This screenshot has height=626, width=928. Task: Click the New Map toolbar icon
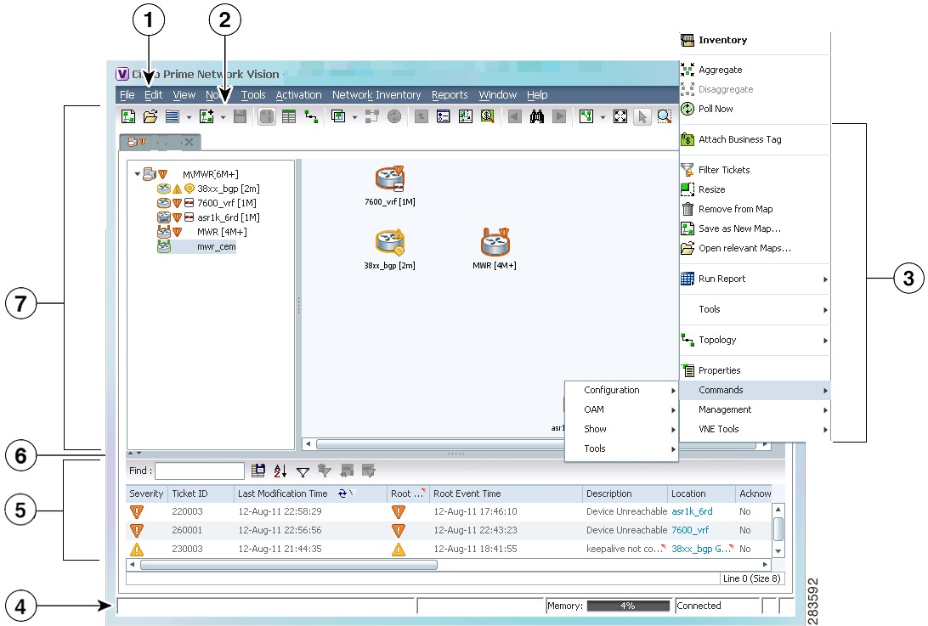click(127, 116)
